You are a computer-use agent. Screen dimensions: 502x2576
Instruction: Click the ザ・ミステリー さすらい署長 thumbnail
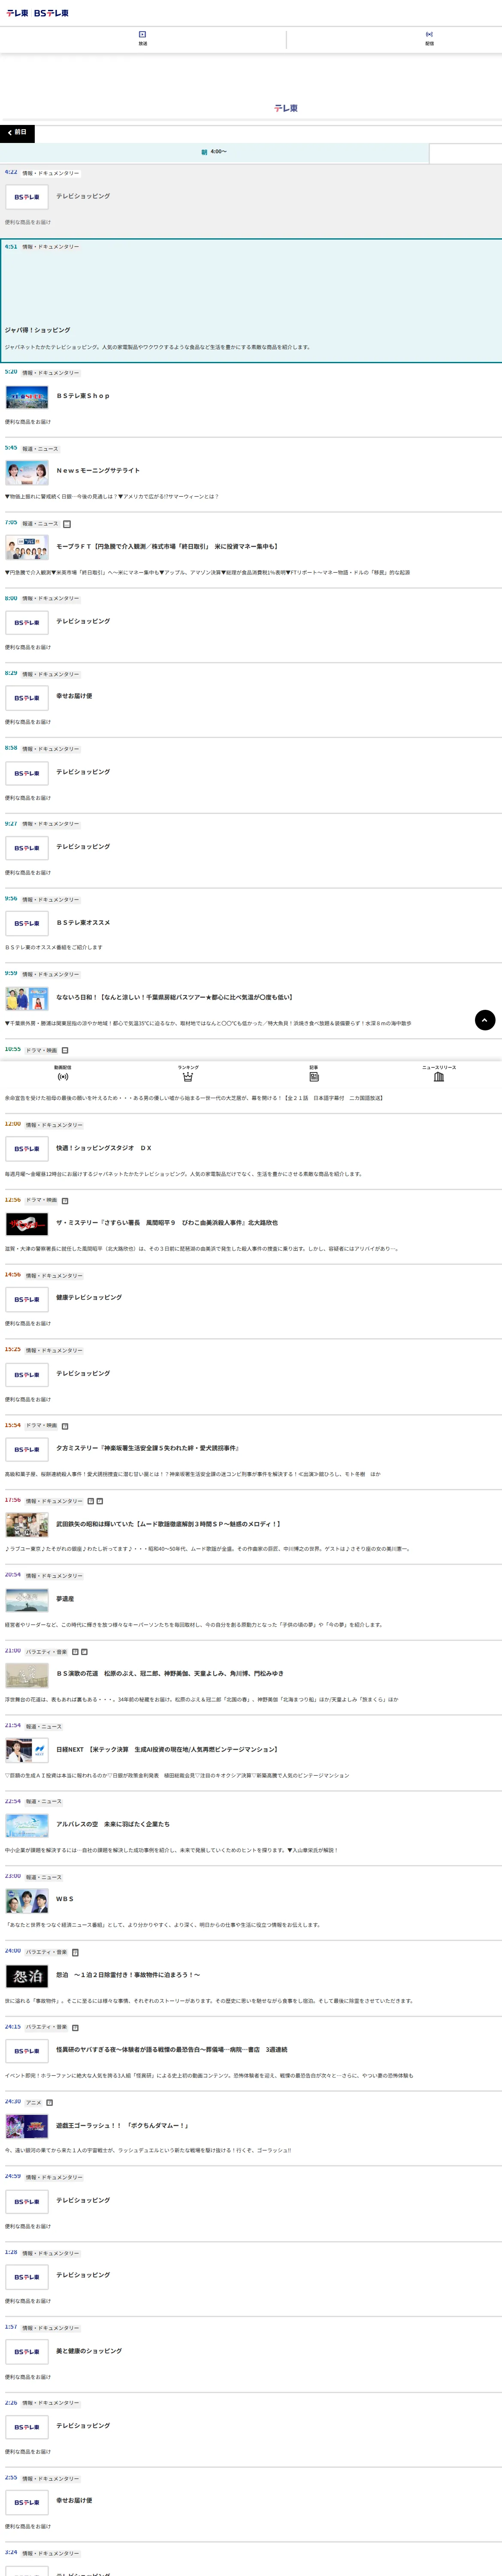pos(27,1224)
